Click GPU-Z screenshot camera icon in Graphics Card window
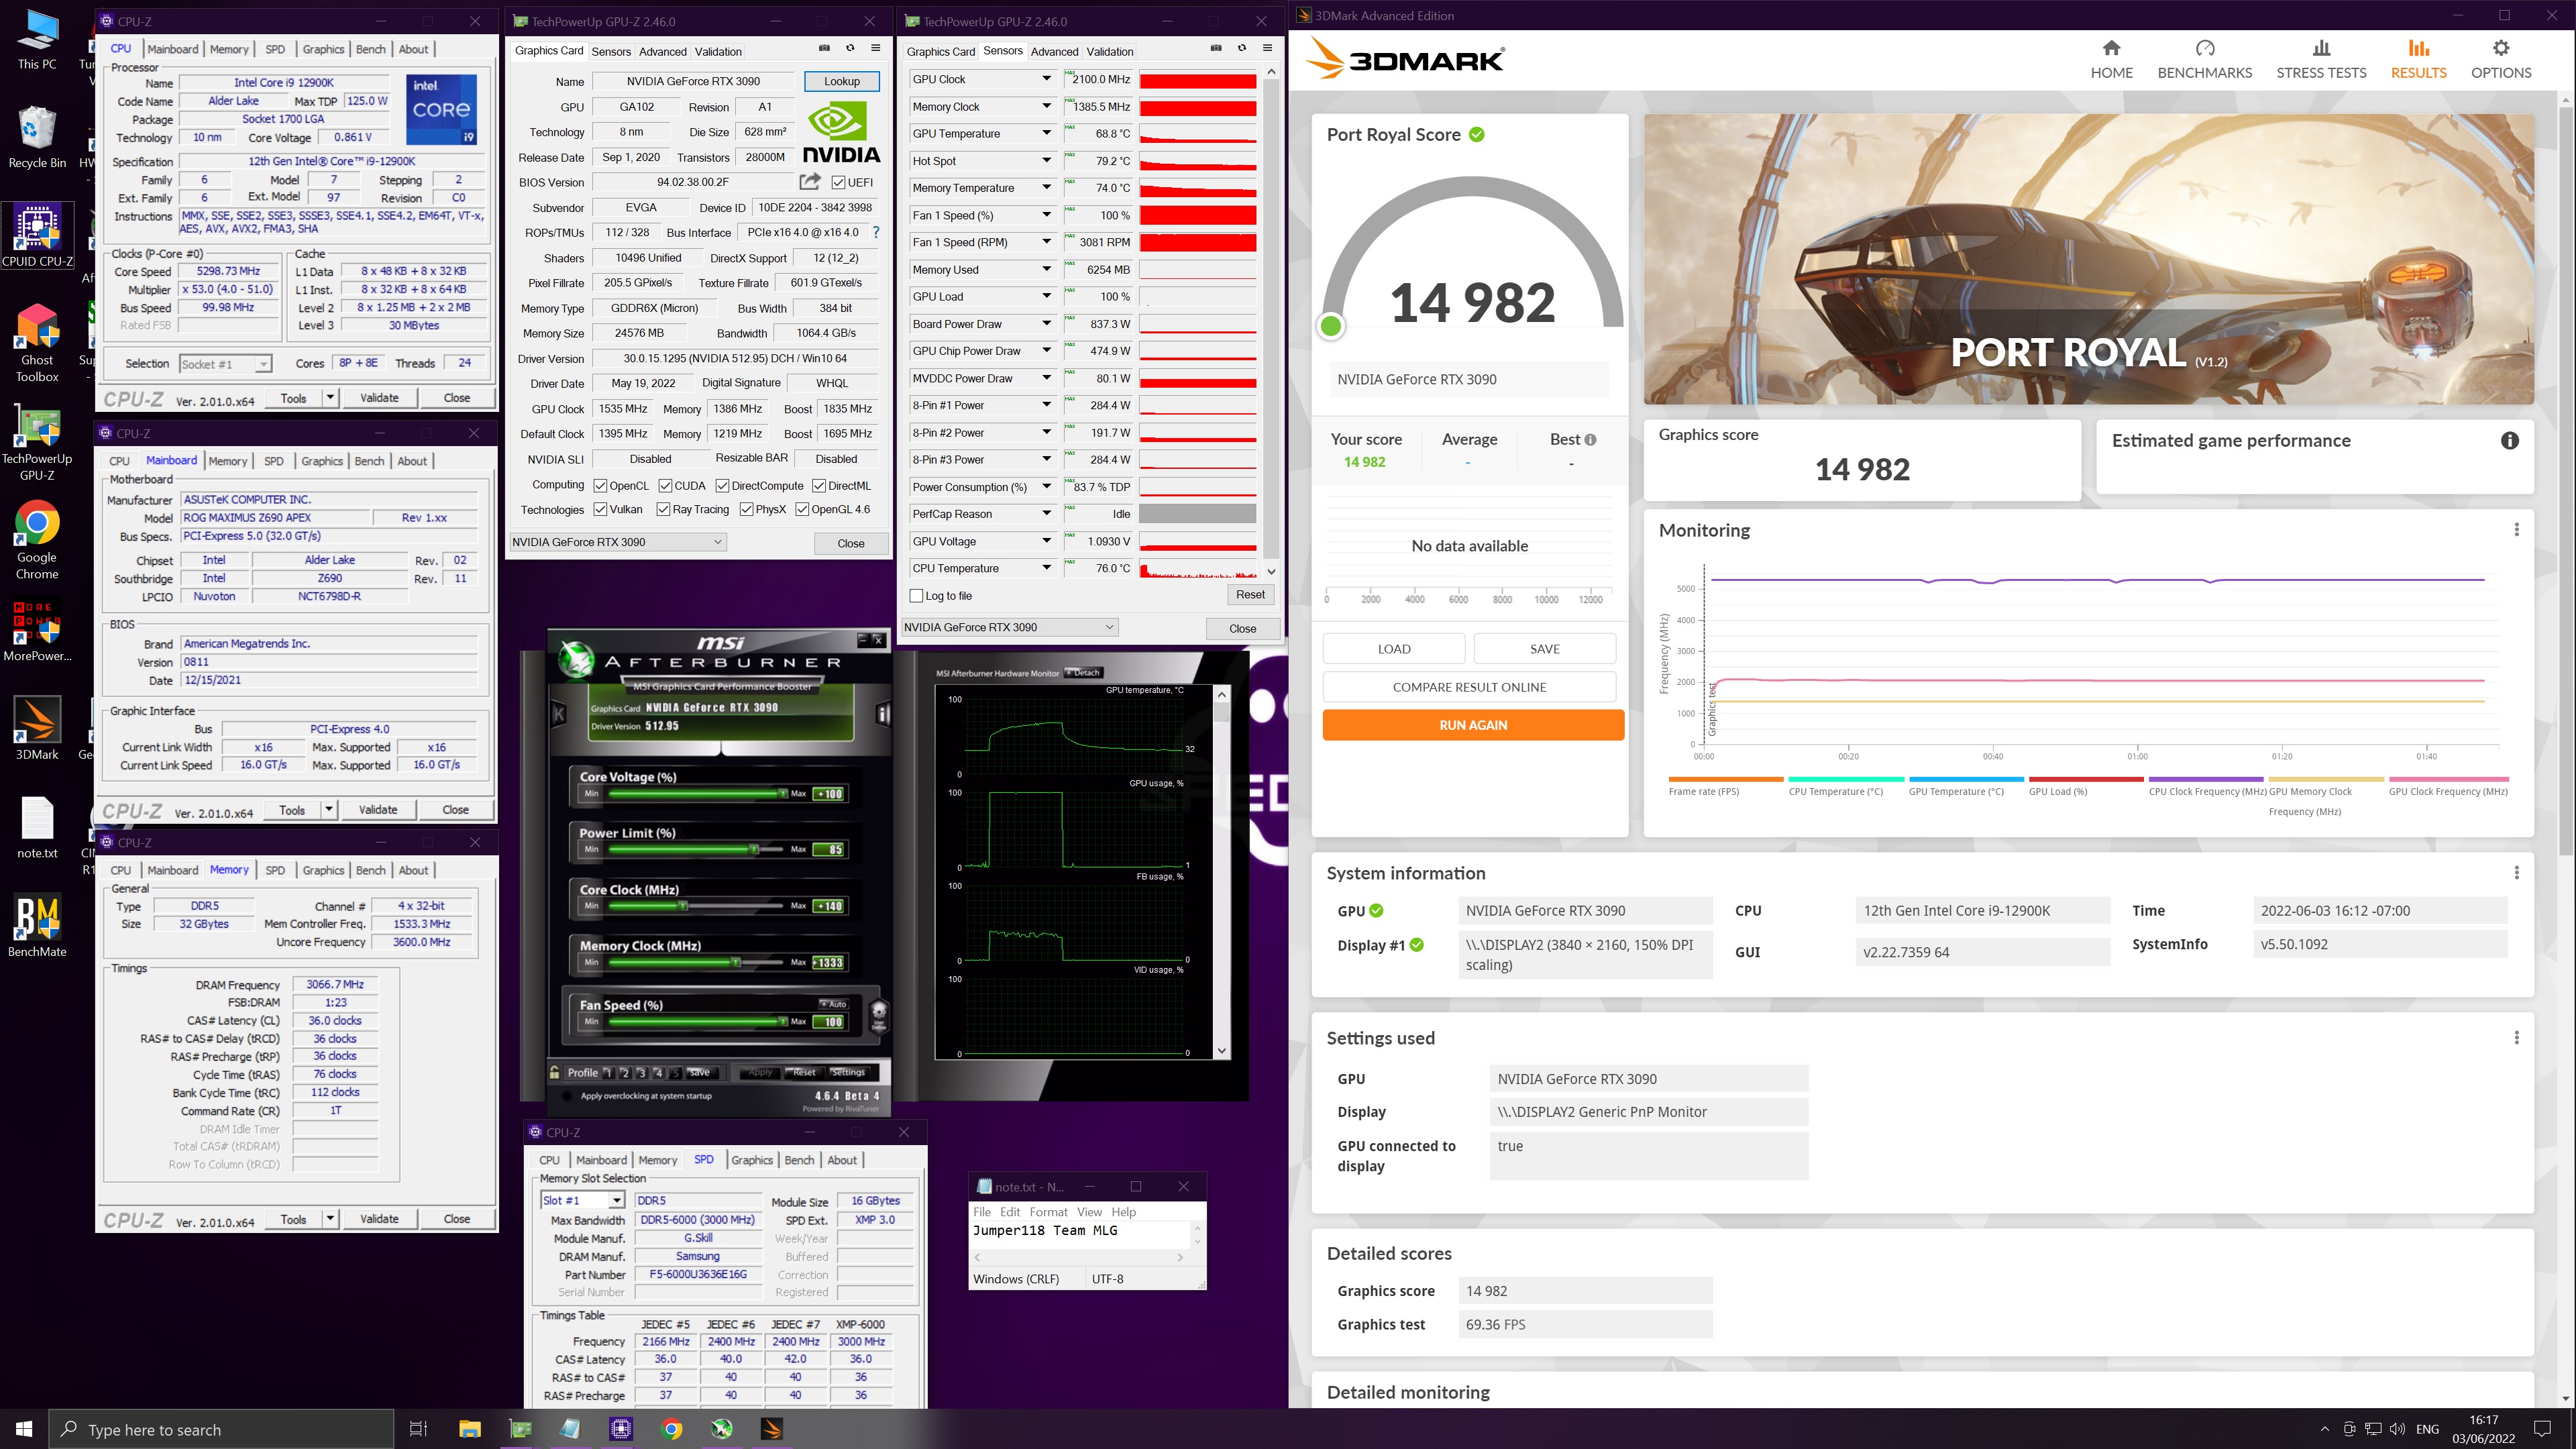The width and height of the screenshot is (2576, 1449). pyautogui.click(x=824, y=48)
